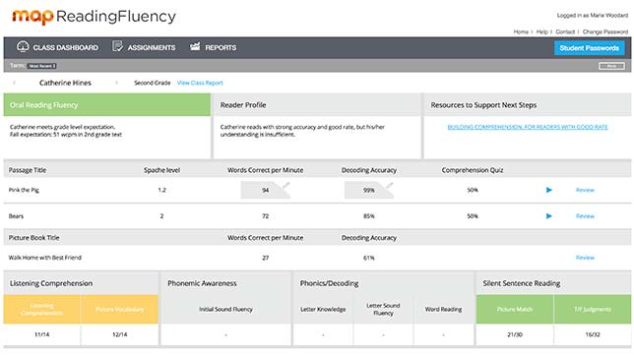Click the Letter Knowledge cell
Image resolution: width=634 pixels, height=355 pixels.
point(323,310)
